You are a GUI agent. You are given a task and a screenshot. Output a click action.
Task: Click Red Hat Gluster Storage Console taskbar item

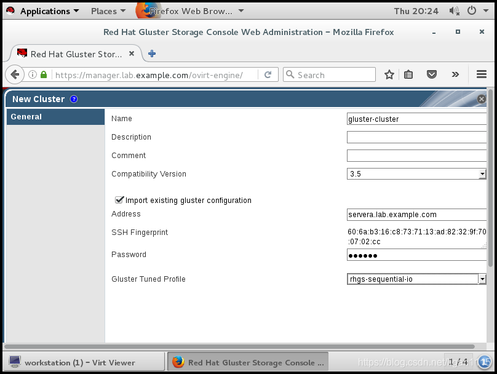(x=248, y=362)
